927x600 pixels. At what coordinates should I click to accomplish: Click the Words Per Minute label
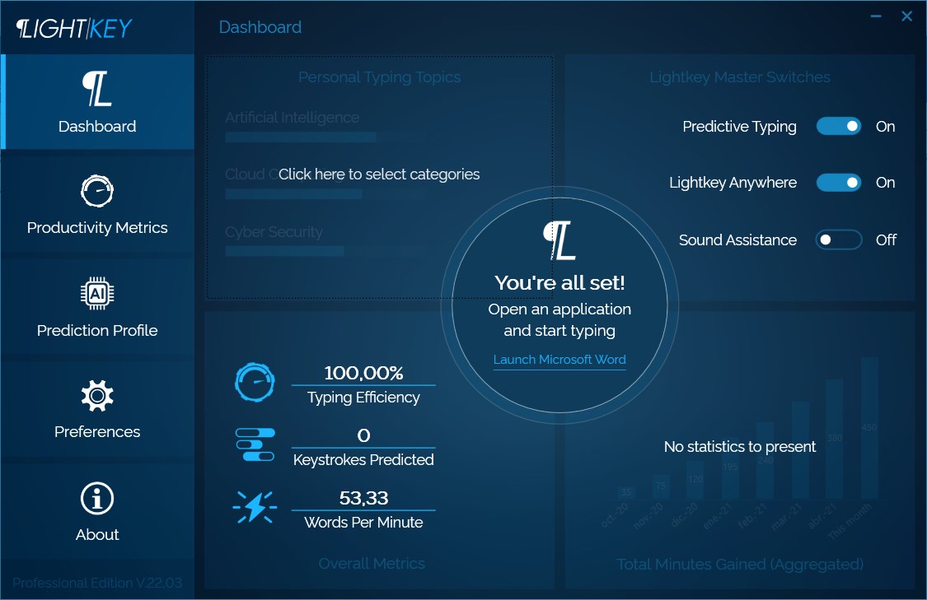tap(363, 523)
